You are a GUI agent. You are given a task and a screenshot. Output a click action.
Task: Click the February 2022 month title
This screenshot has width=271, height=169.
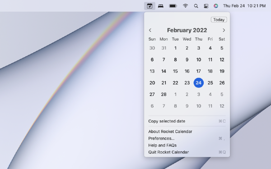(x=187, y=30)
